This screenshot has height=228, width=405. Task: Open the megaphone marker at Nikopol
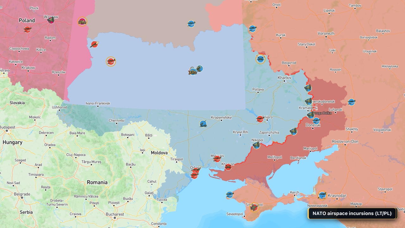point(256,145)
